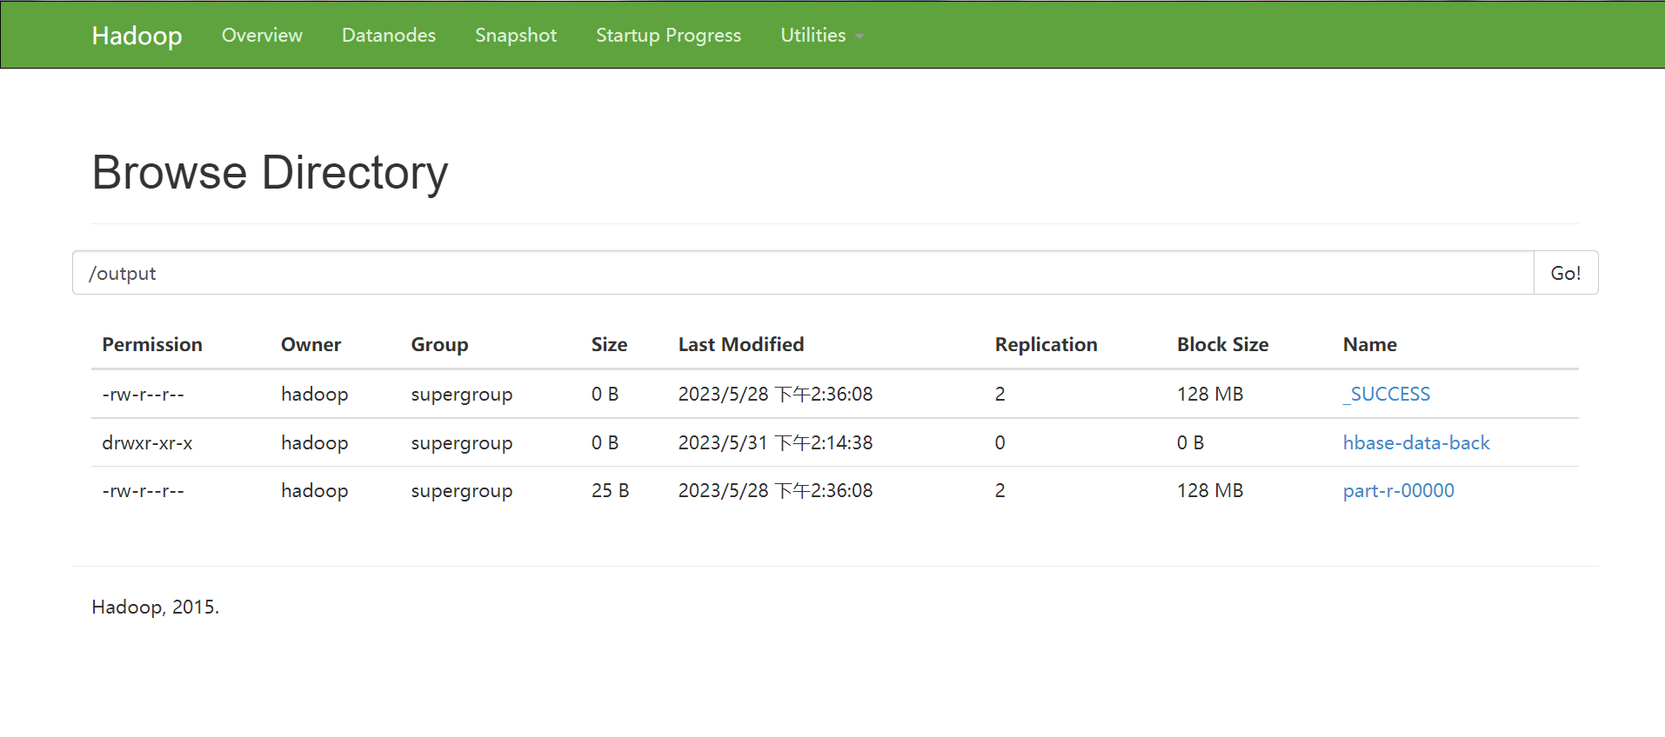Click the 0 B size of _SUCCESS
This screenshot has width=1665, height=737.
605,394
